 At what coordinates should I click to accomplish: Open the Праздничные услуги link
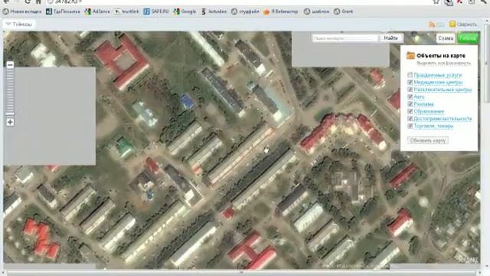438,75
